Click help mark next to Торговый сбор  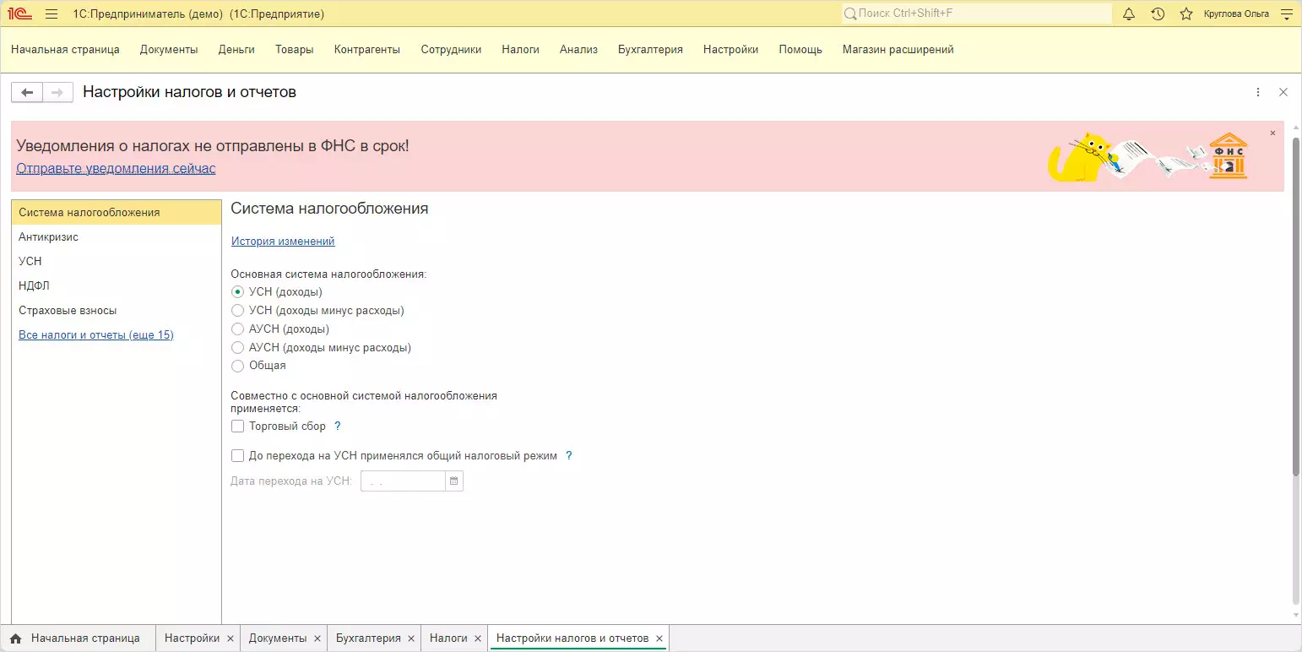(x=338, y=427)
